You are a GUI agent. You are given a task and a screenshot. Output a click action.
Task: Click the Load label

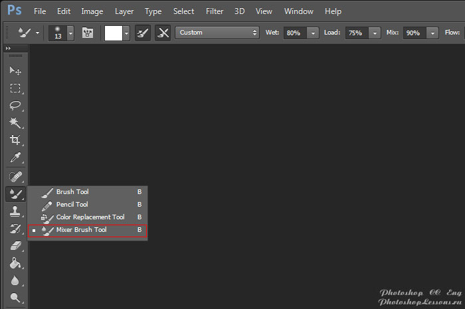tap(332, 33)
